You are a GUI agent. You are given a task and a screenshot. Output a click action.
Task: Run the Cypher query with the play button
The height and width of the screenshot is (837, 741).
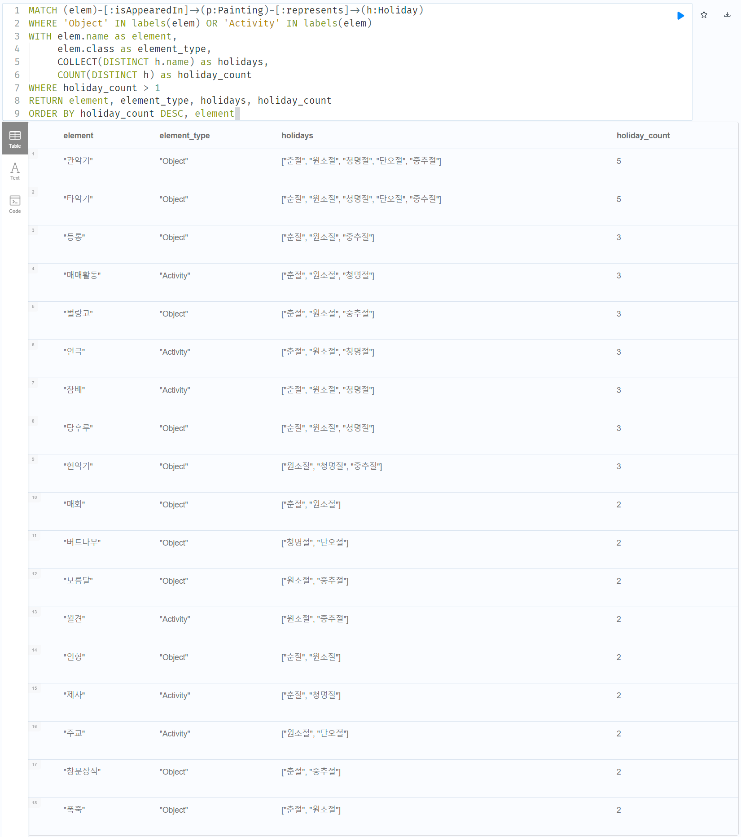point(680,16)
